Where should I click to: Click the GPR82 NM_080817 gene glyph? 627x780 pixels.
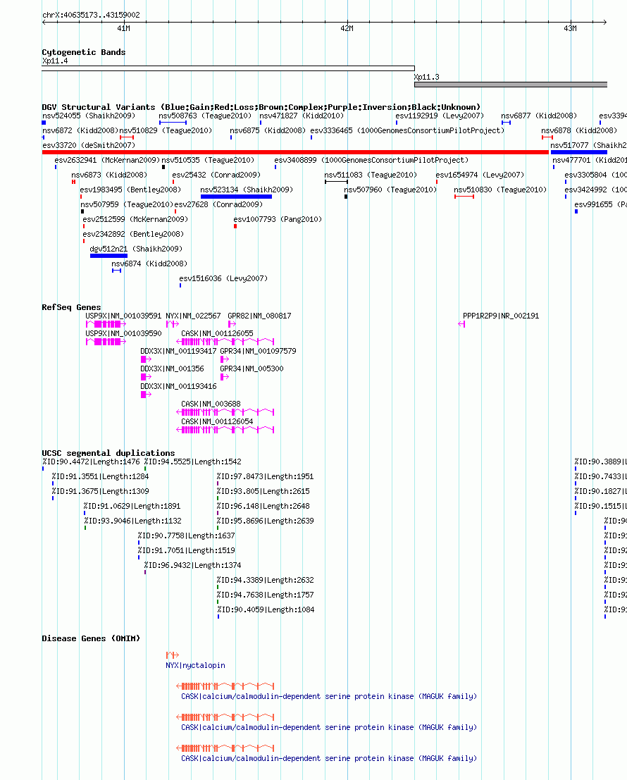coord(232,324)
